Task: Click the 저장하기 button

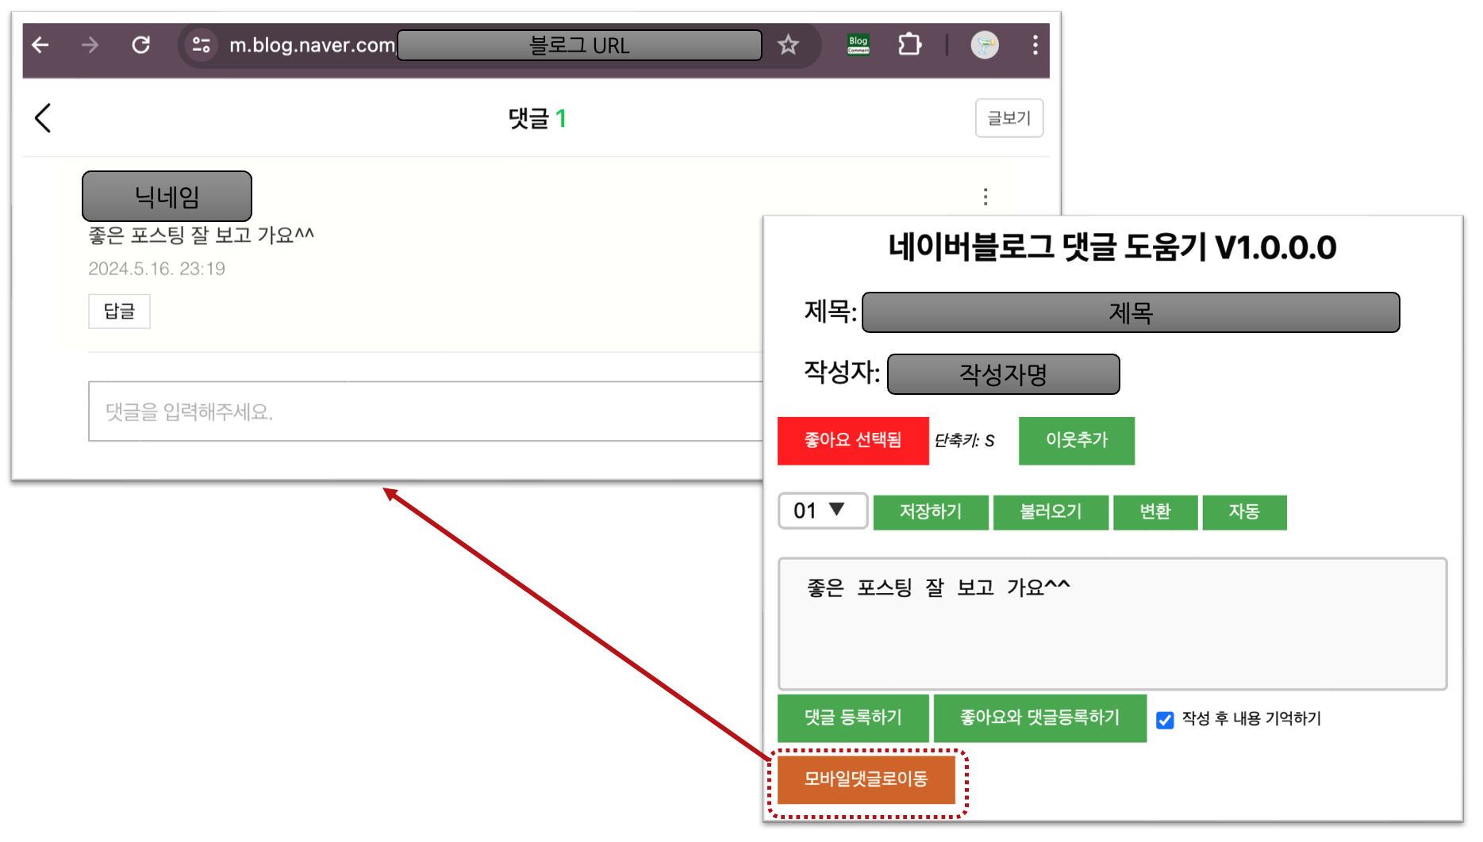Action: point(930,511)
